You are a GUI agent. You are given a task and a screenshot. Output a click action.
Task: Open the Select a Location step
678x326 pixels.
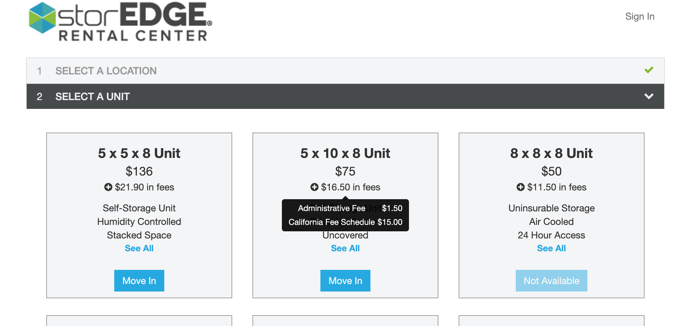click(x=345, y=71)
